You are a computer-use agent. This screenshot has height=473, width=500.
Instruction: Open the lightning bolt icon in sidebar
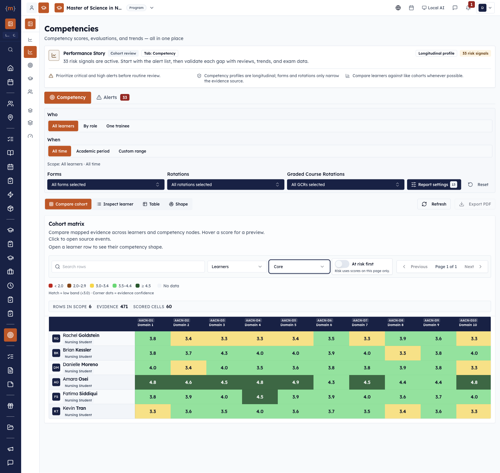11,195
